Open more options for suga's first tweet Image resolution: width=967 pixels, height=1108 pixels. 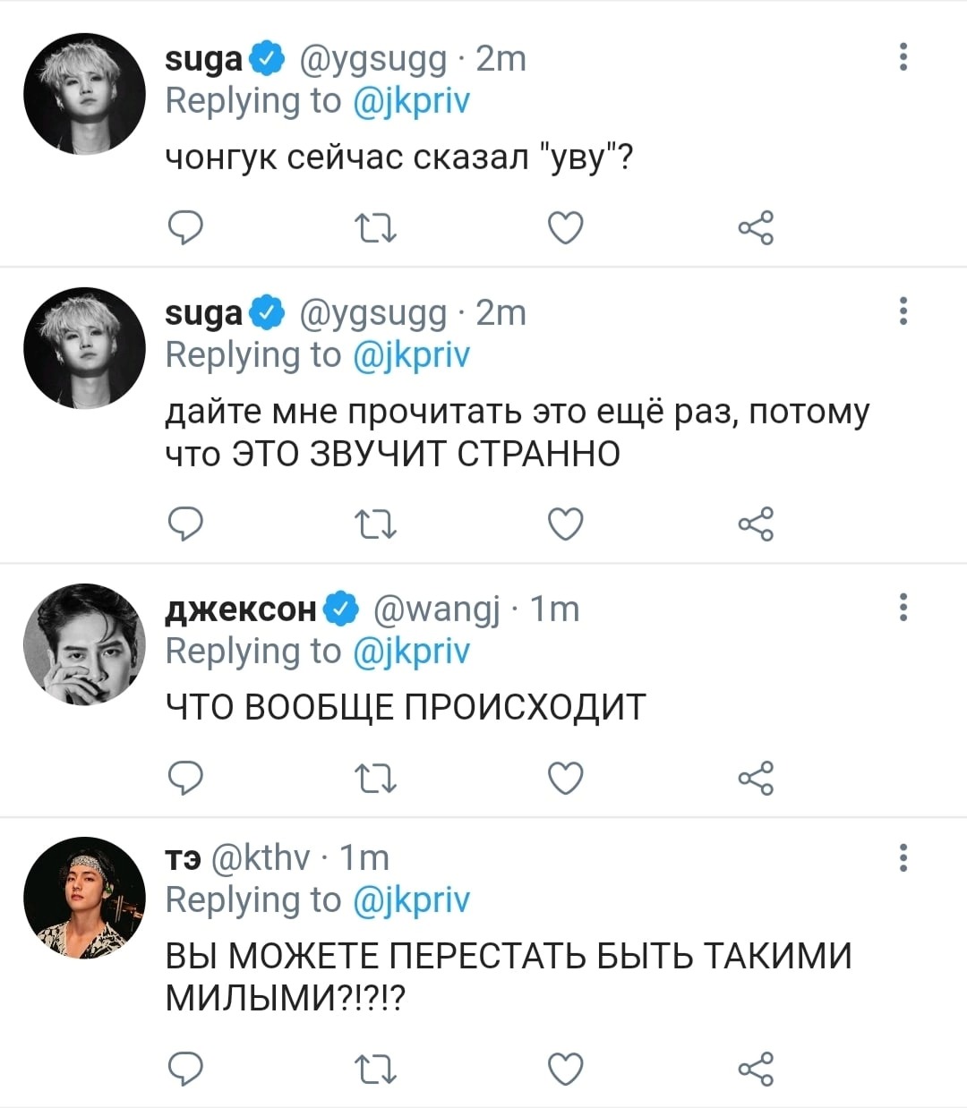(x=903, y=57)
